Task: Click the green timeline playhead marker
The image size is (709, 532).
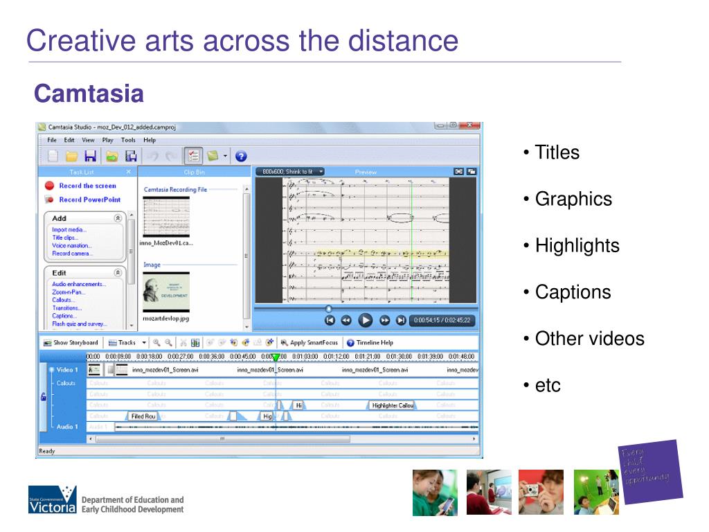Action: [x=276, y=357]
